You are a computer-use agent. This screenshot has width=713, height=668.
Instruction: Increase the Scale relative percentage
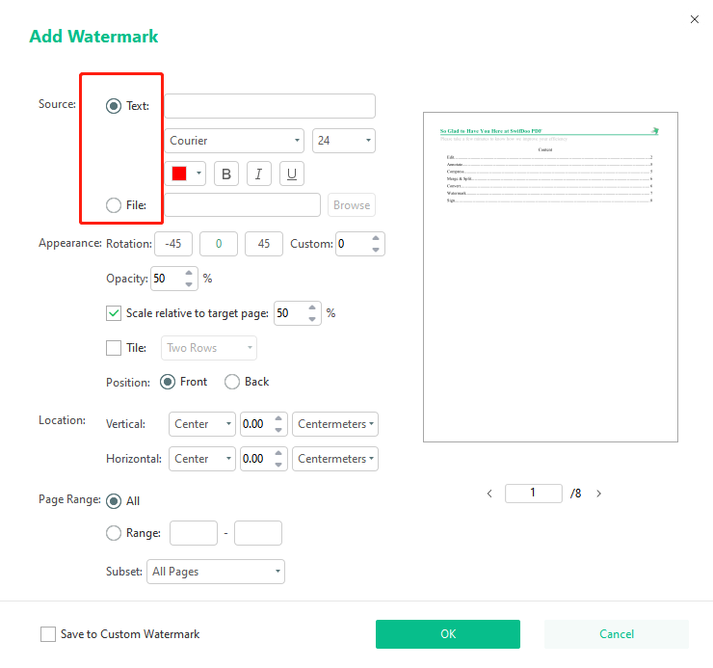(x=312, y=307)
